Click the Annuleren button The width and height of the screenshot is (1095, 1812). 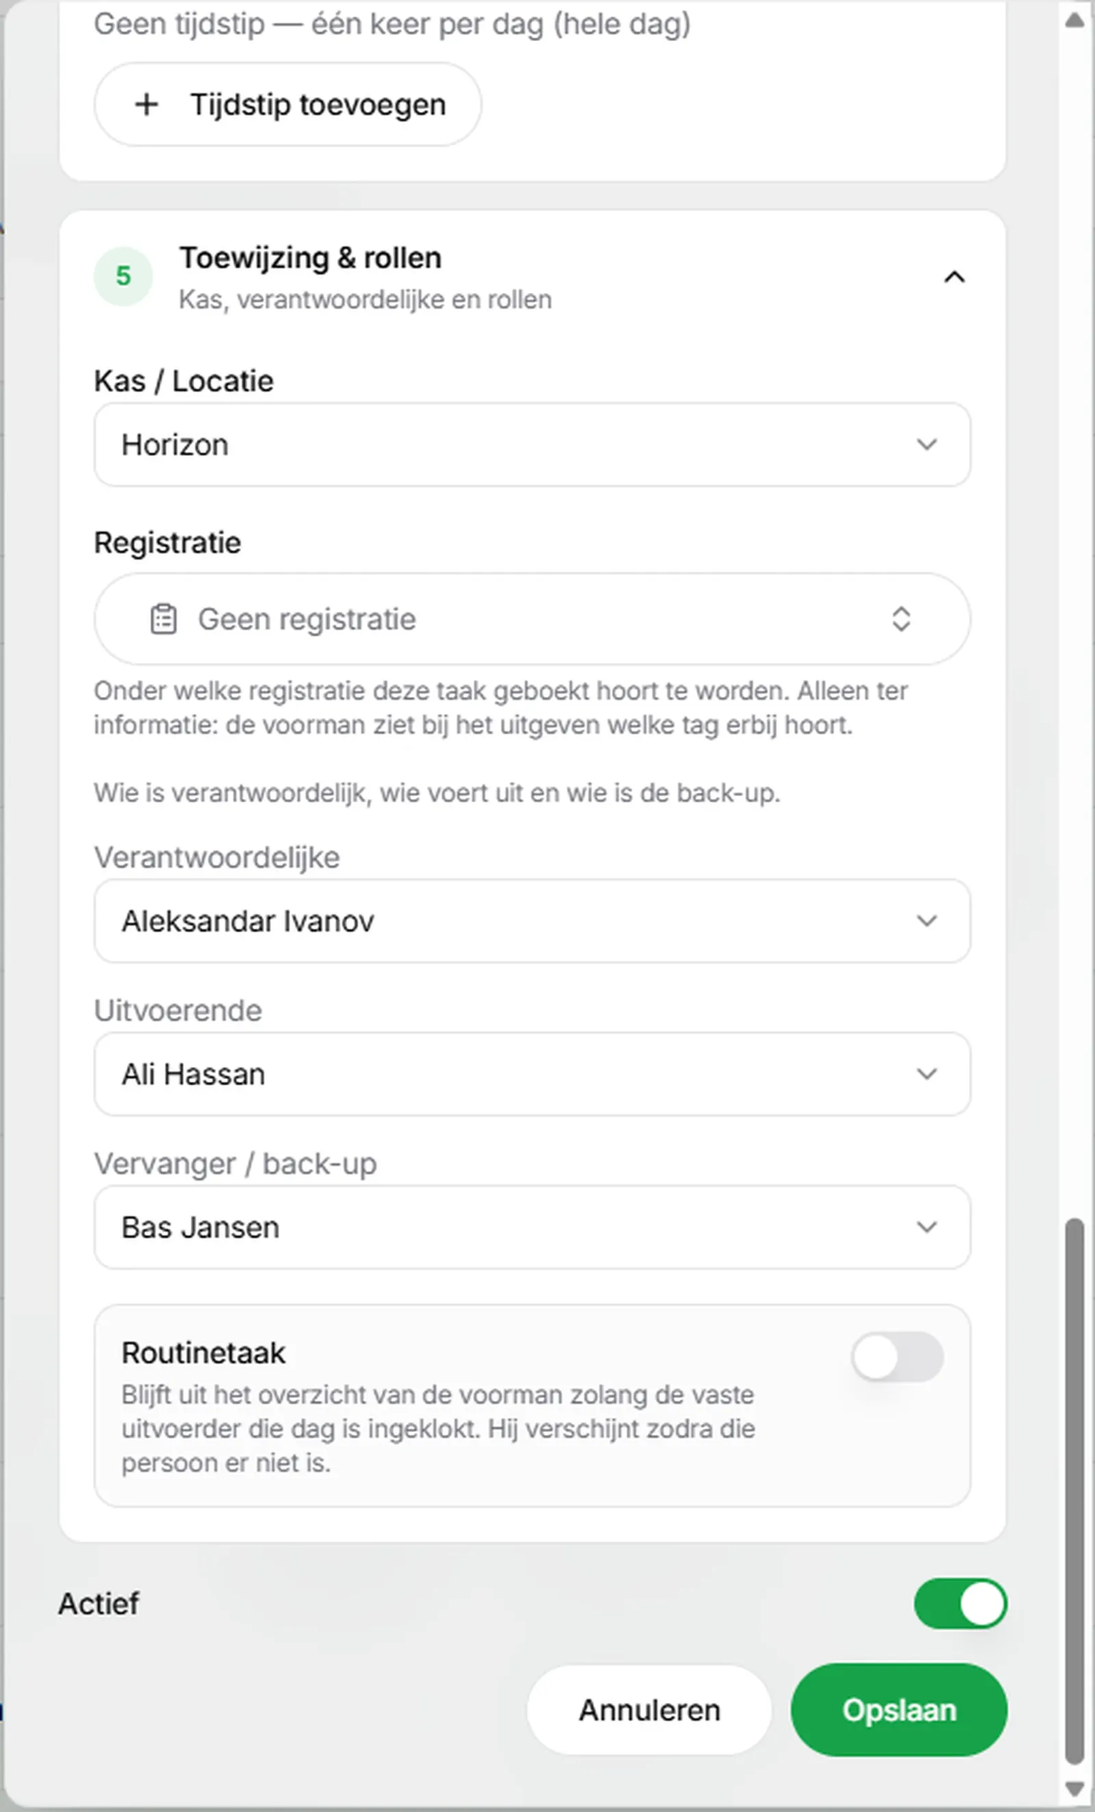coord(649,1710)
